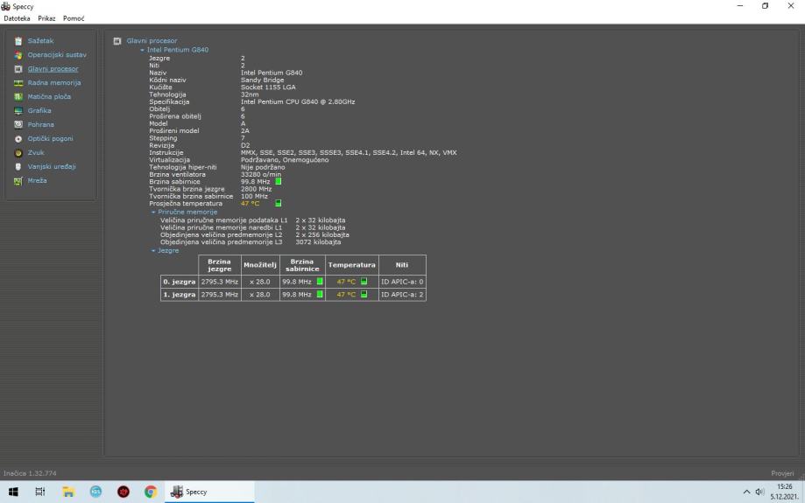Select Sažetak in the sidebar
Screen dimensions: 805x503
pyautogui.click(x=40, y=41)
